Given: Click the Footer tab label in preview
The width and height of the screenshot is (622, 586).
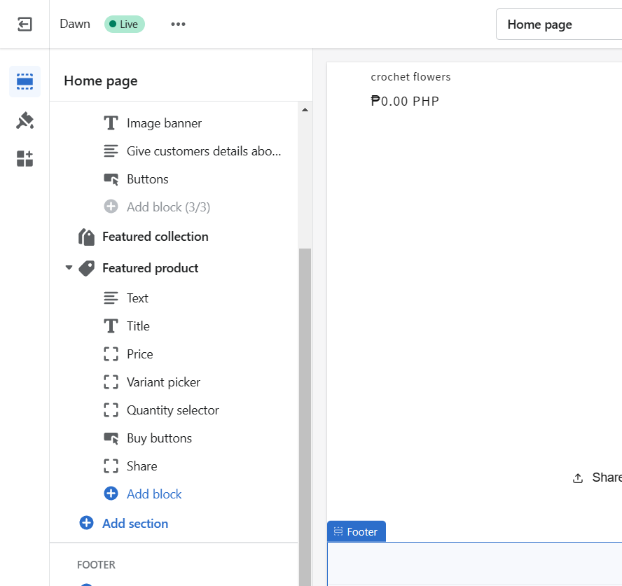Looking at the screenshot, I should [x=357, y=531].
